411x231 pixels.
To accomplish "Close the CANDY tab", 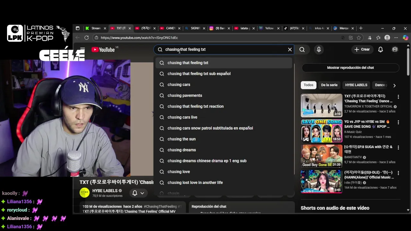I will coord(179,28).
